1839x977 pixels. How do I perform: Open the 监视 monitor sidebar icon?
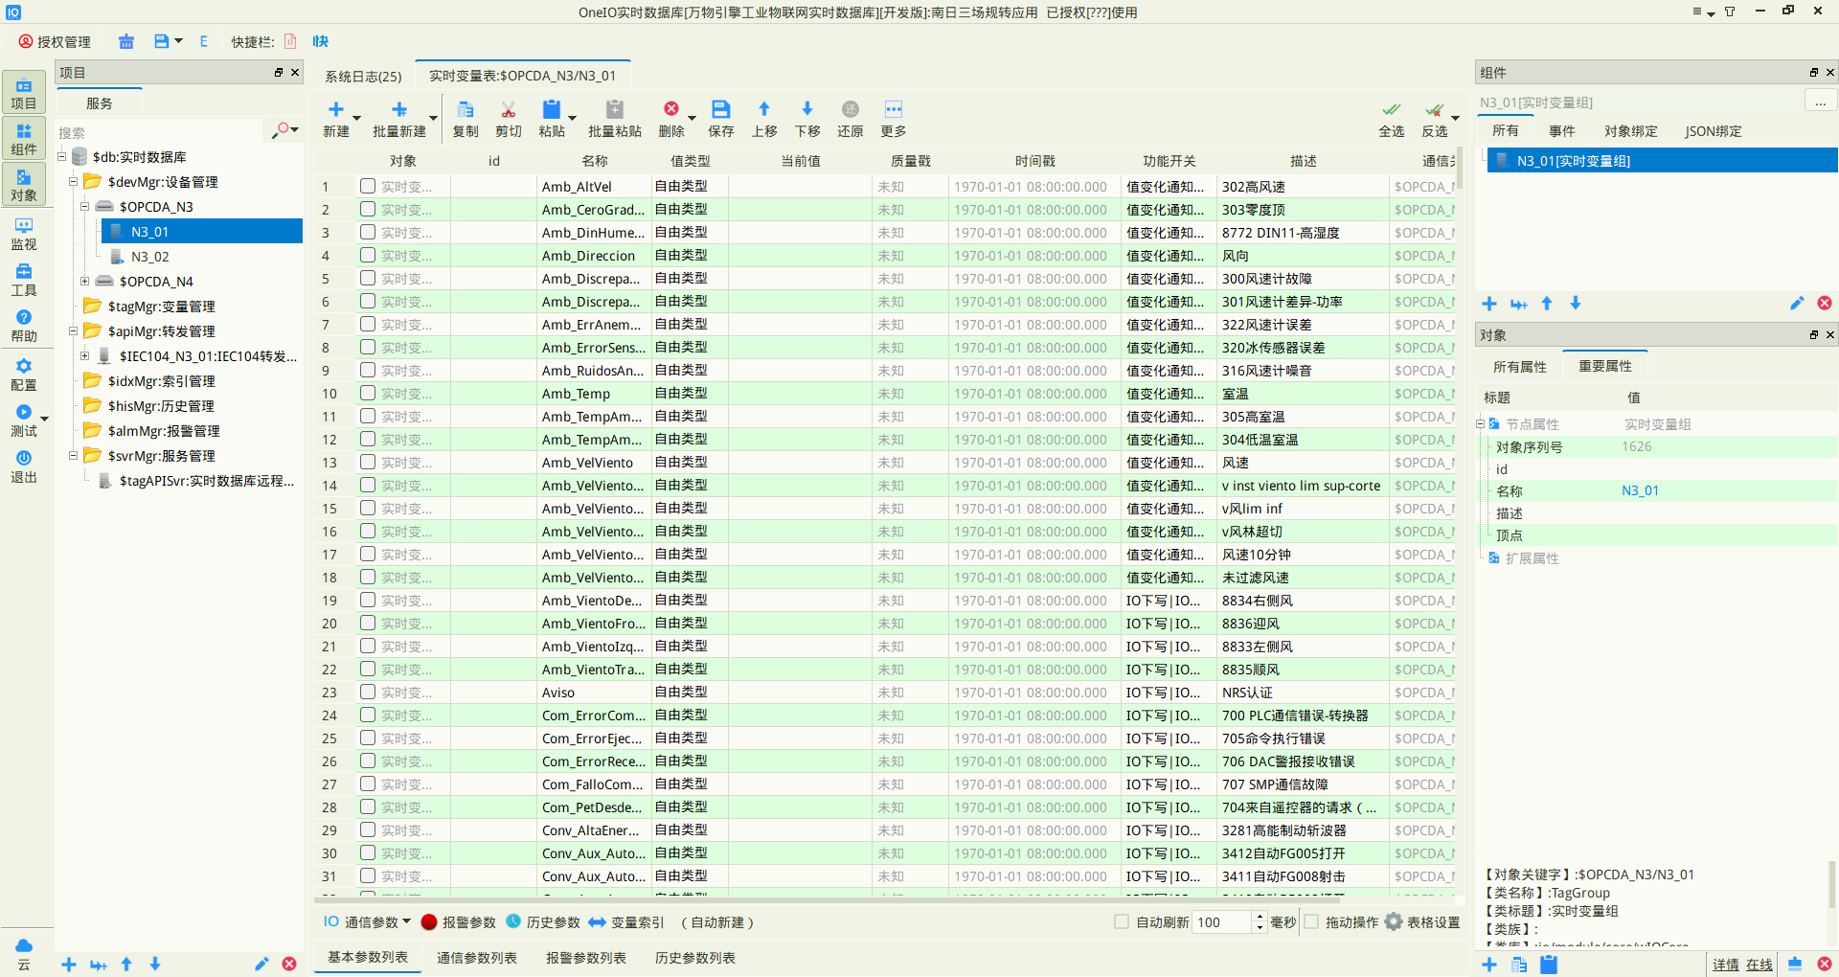pos(24,234)
